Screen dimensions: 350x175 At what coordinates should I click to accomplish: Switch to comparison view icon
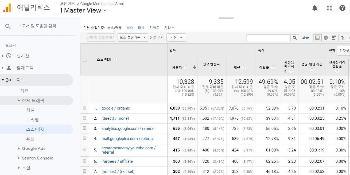(x=343, y=38)
